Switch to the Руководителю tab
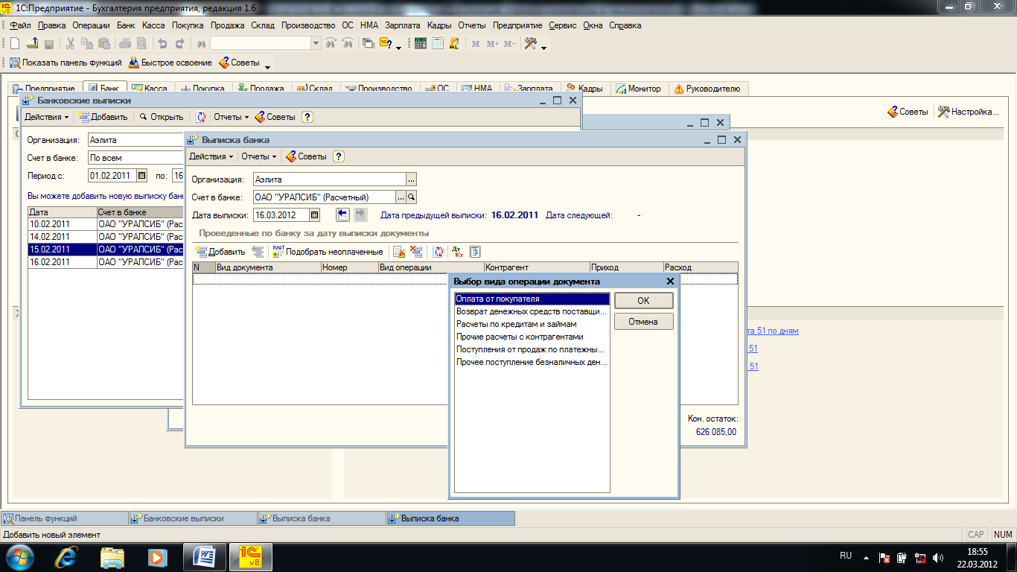This screenshot has height=572, width=1017. (707, 89)
